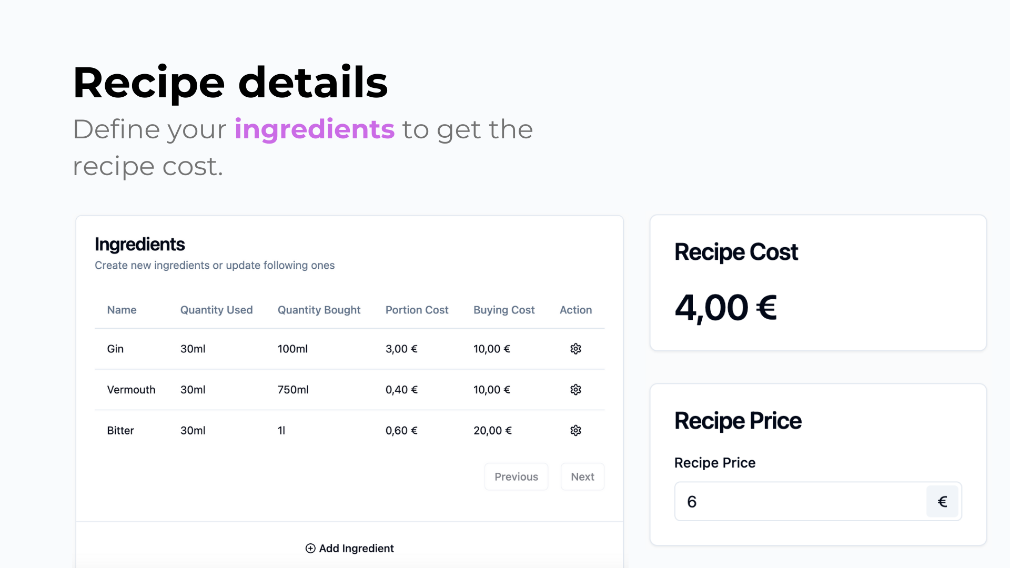Click the purple ingredients word in subtitle

tap(315, 129)
